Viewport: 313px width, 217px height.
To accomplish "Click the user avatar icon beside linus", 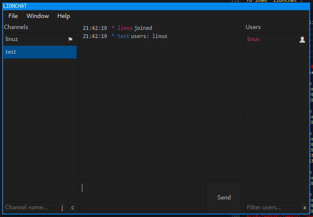I will tap(302, 39).
